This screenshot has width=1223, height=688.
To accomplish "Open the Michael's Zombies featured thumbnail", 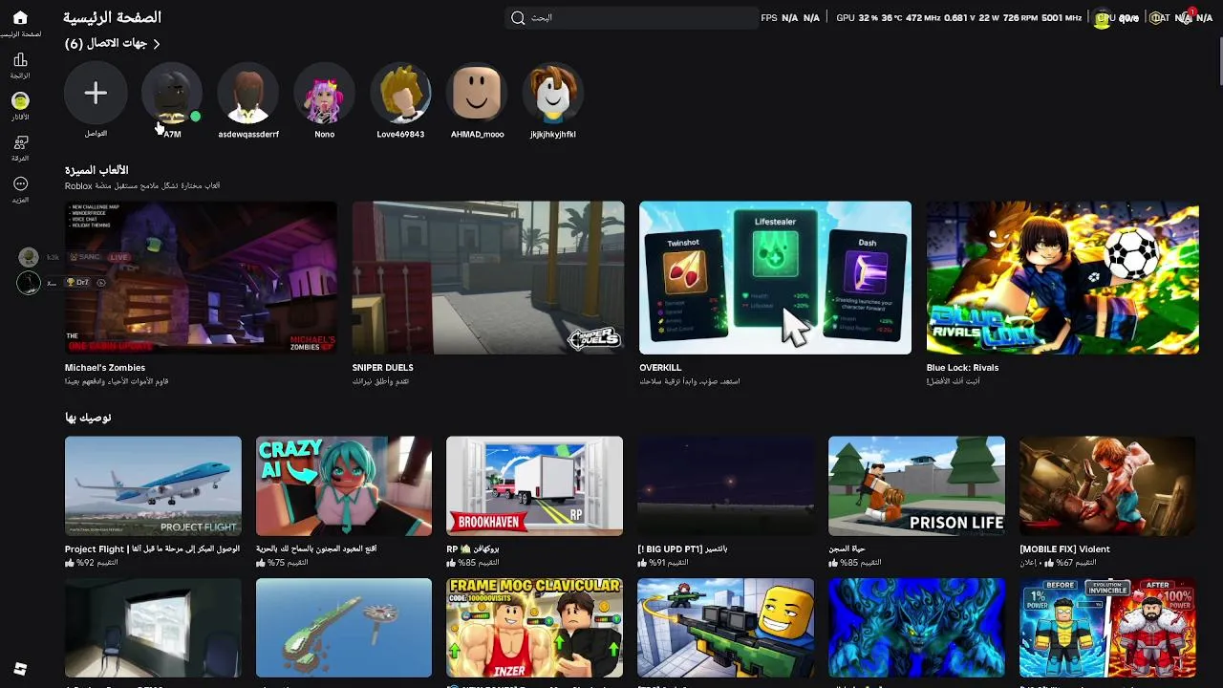I will click(201, 277).
